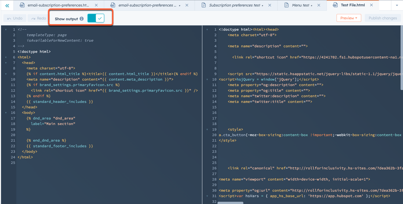This screenshot has width=403, height=204.
Task: Click the page icon on Subscription preferences test tab
Action: [203, 5]
